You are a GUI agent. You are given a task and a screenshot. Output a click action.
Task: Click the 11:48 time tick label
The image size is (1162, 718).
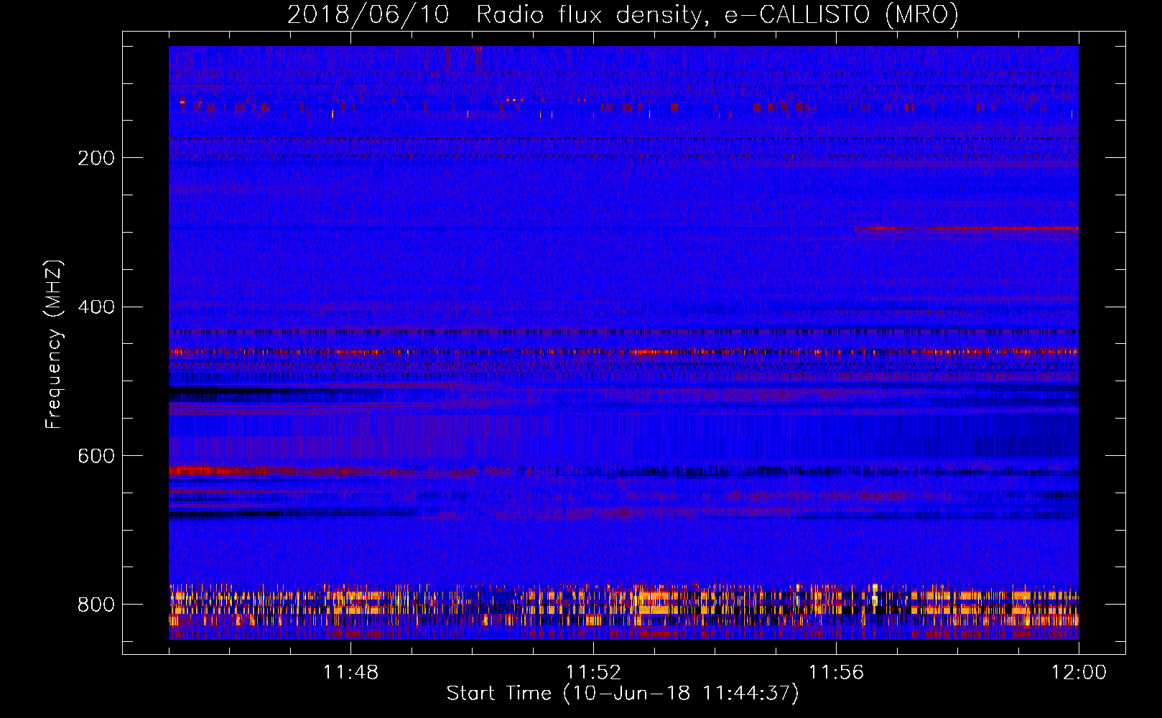click(350, 673)
